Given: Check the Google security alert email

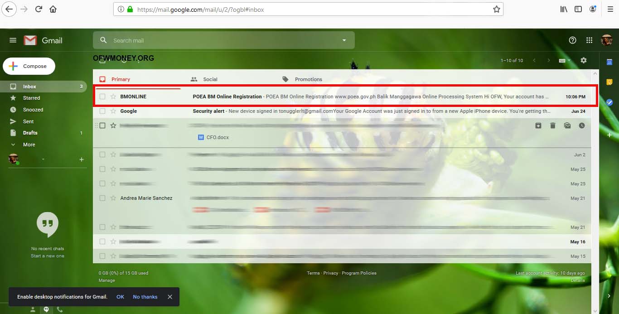Looking at the screenshot, I should pyautogui.click(x=102, y=111).
